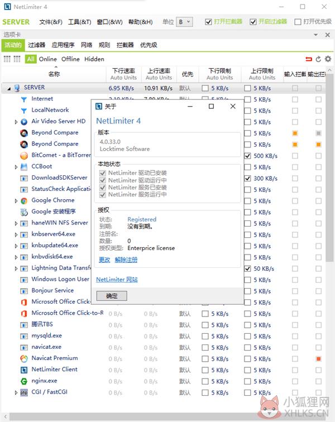Screen dimensions: 335x422
Task: Open the 帮助(&H) menu
Action: coord(140,22)
